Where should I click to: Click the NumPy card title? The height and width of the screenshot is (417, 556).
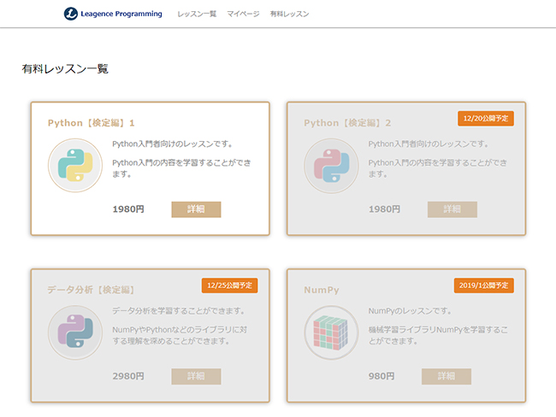322,290
